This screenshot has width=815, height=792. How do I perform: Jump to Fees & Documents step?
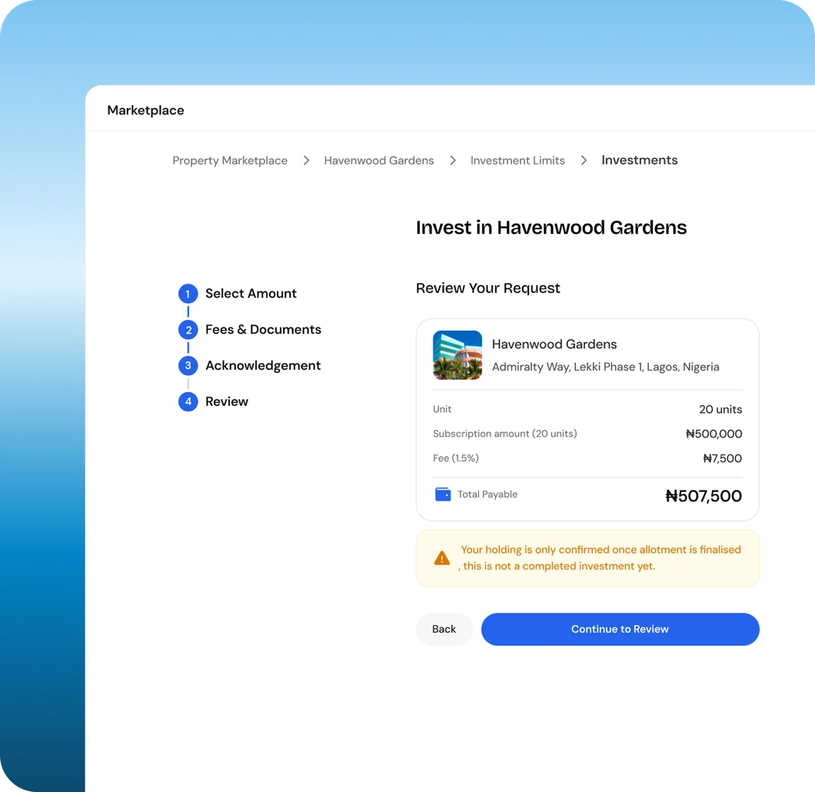click(263, 329)
